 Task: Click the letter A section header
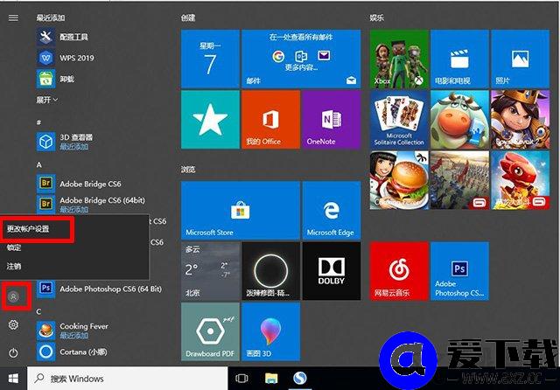click(x=38, y=165)
